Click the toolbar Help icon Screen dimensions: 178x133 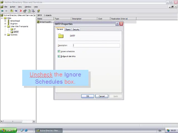click(38, 11)
